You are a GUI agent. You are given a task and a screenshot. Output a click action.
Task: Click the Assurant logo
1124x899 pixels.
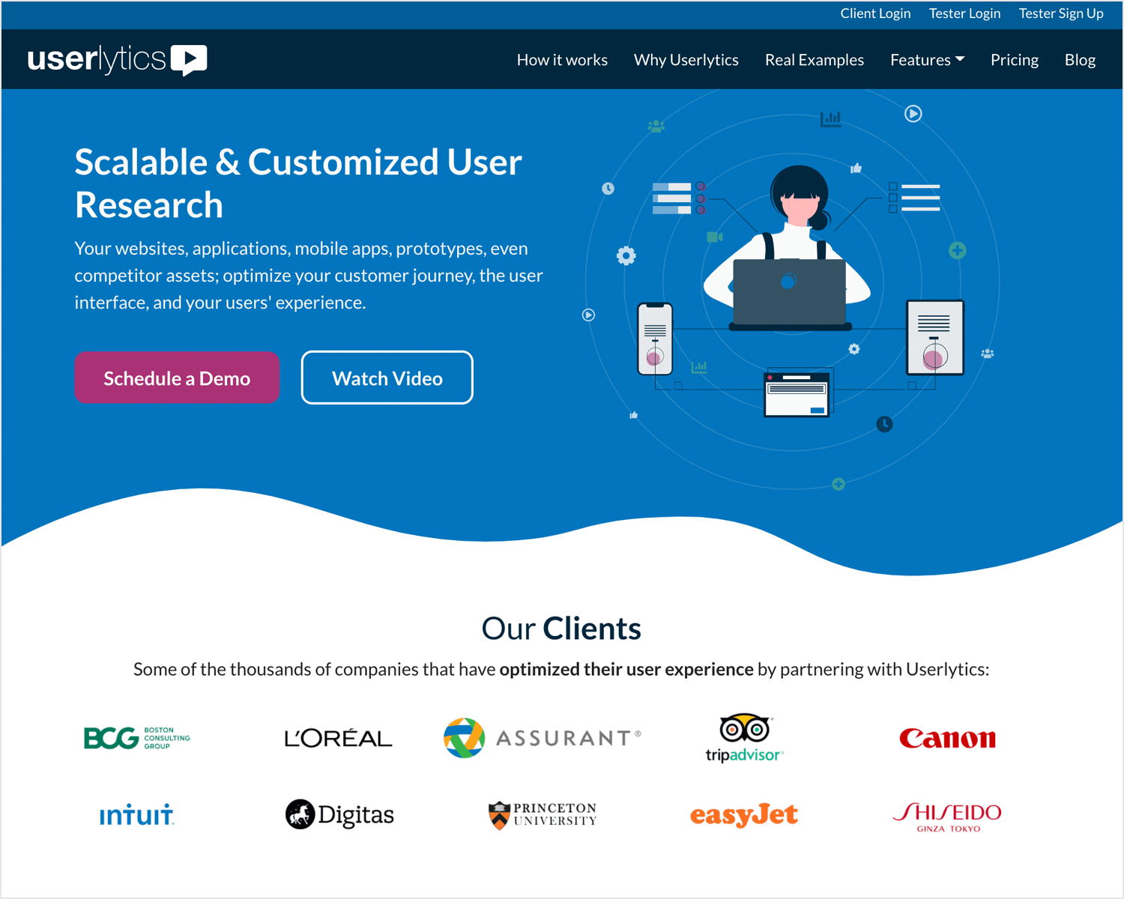pos(543,738)
